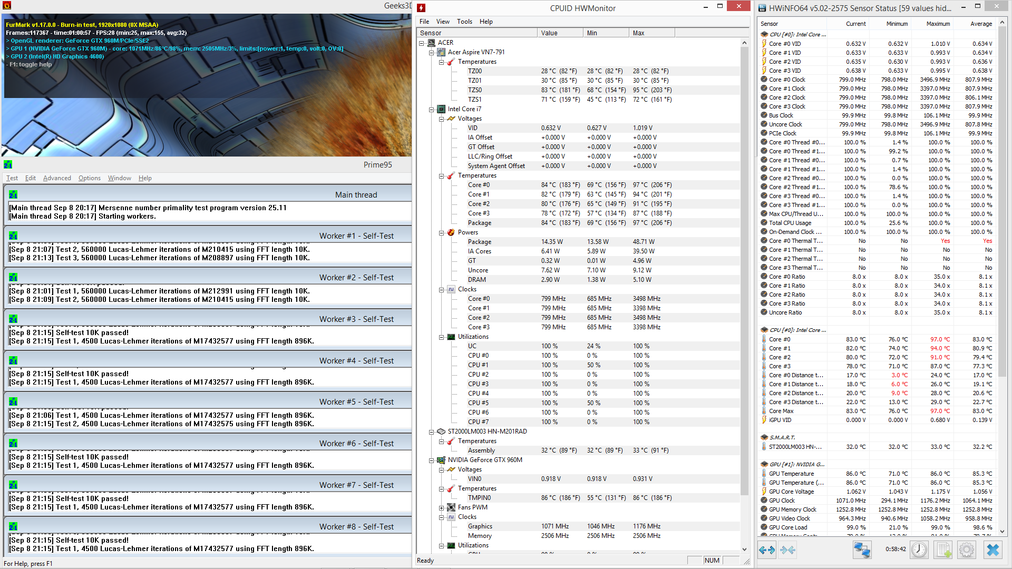
Task: Click the Main thread window icon
Action: (13, 195)
